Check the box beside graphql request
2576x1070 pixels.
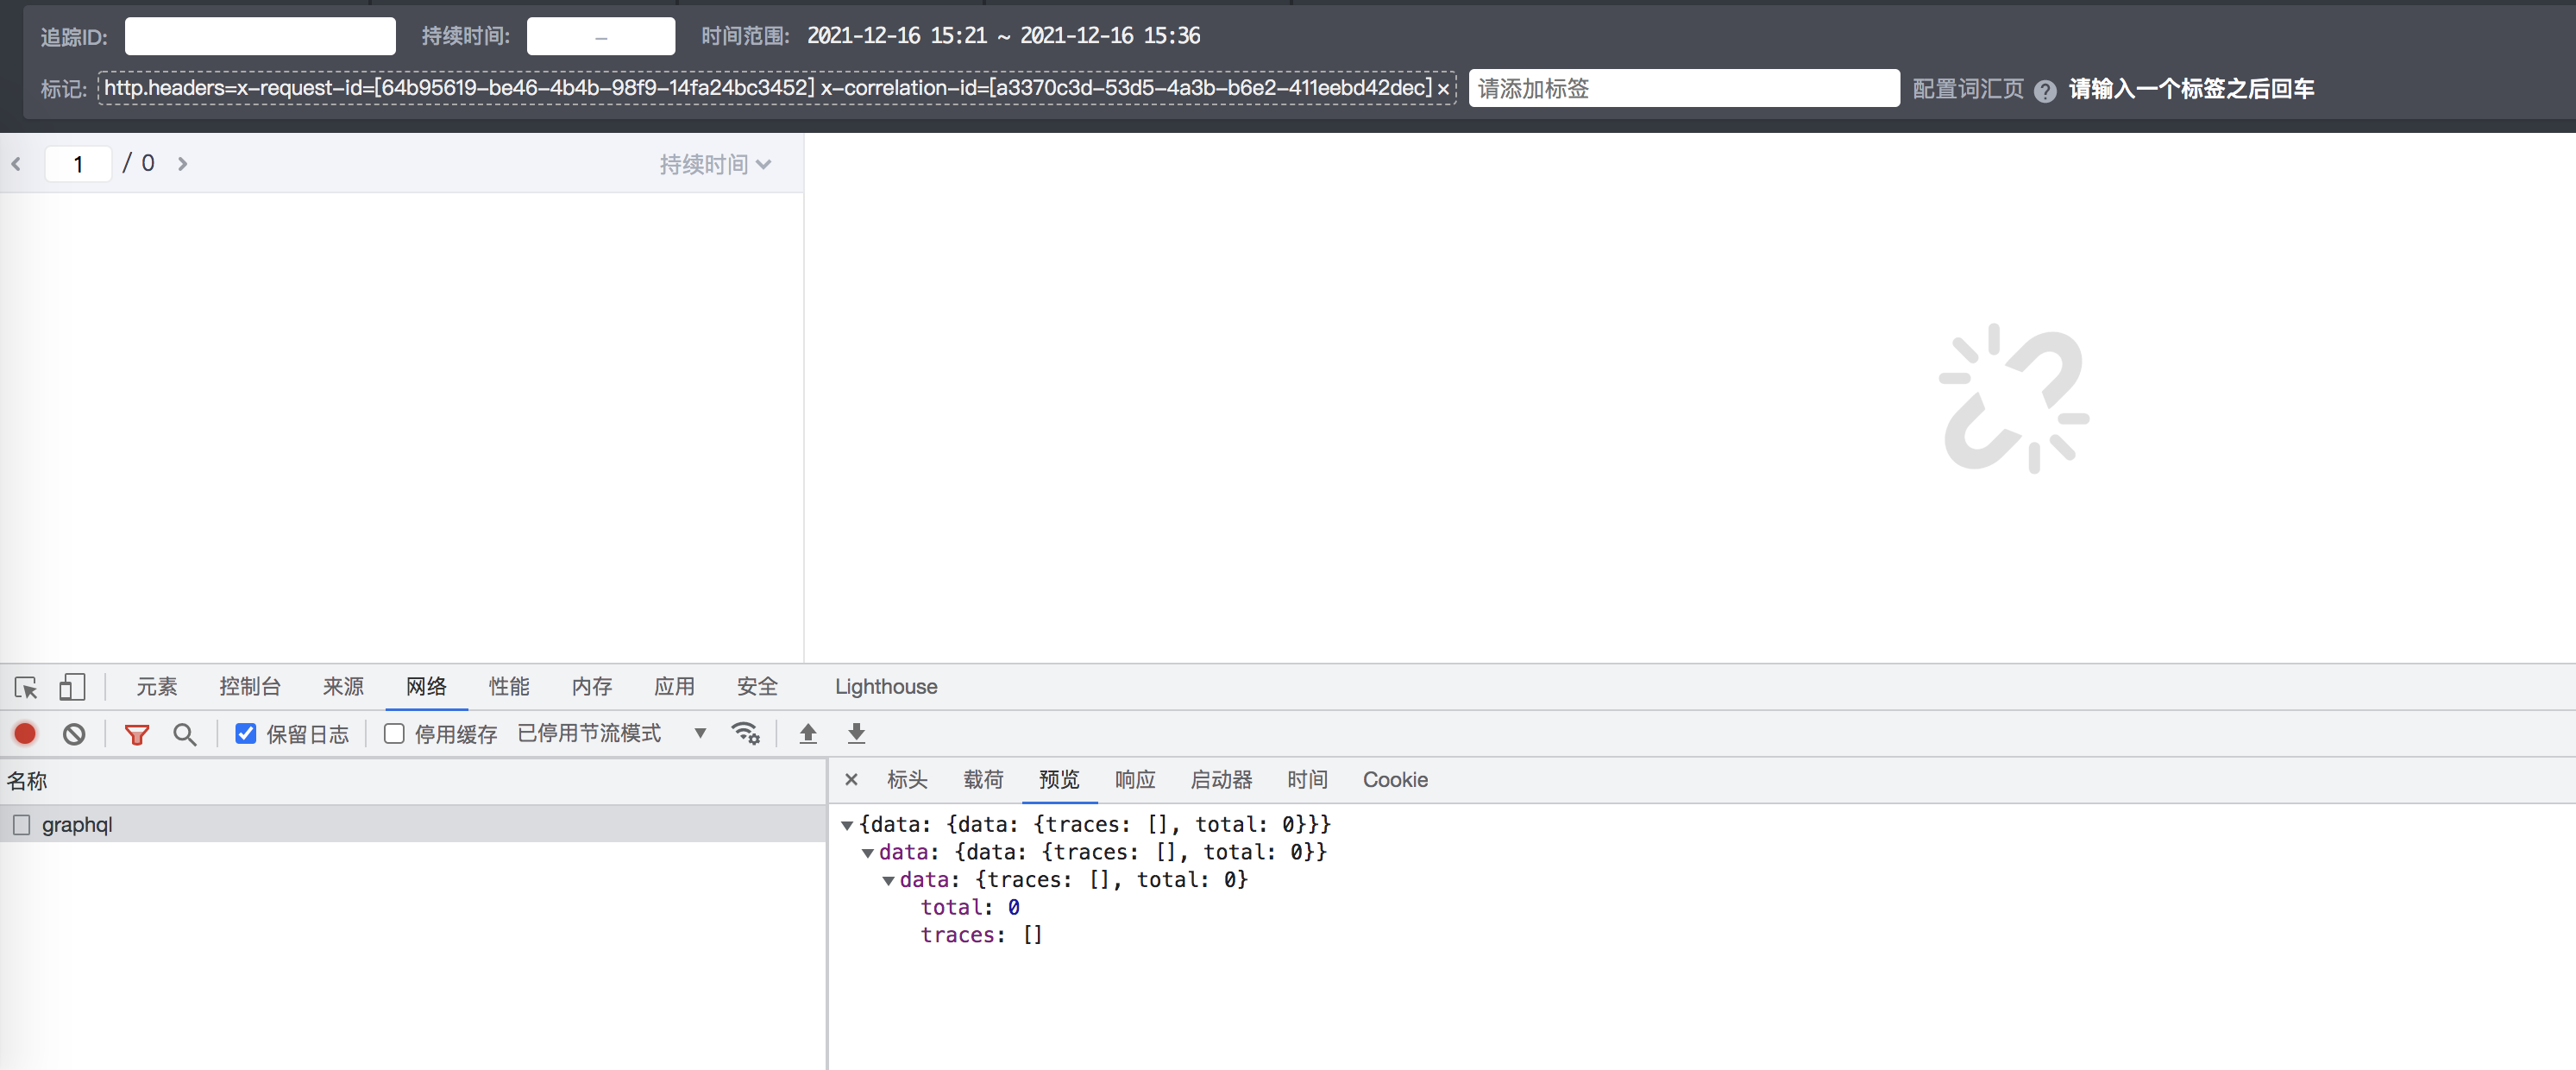tap(22, 825)
